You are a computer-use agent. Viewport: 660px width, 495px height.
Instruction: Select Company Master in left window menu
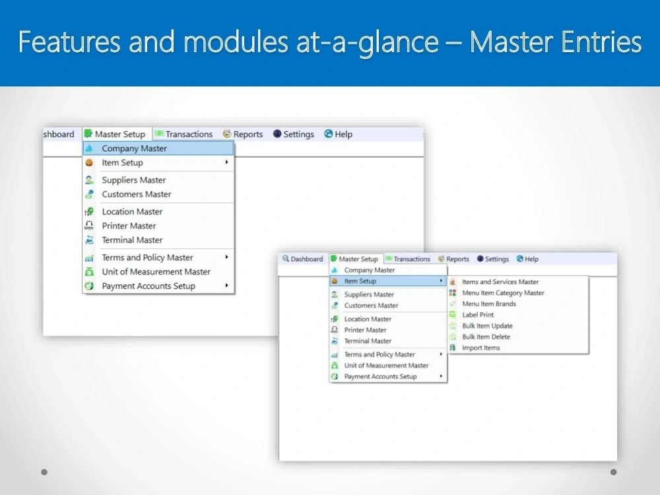[x=158, y=148]
